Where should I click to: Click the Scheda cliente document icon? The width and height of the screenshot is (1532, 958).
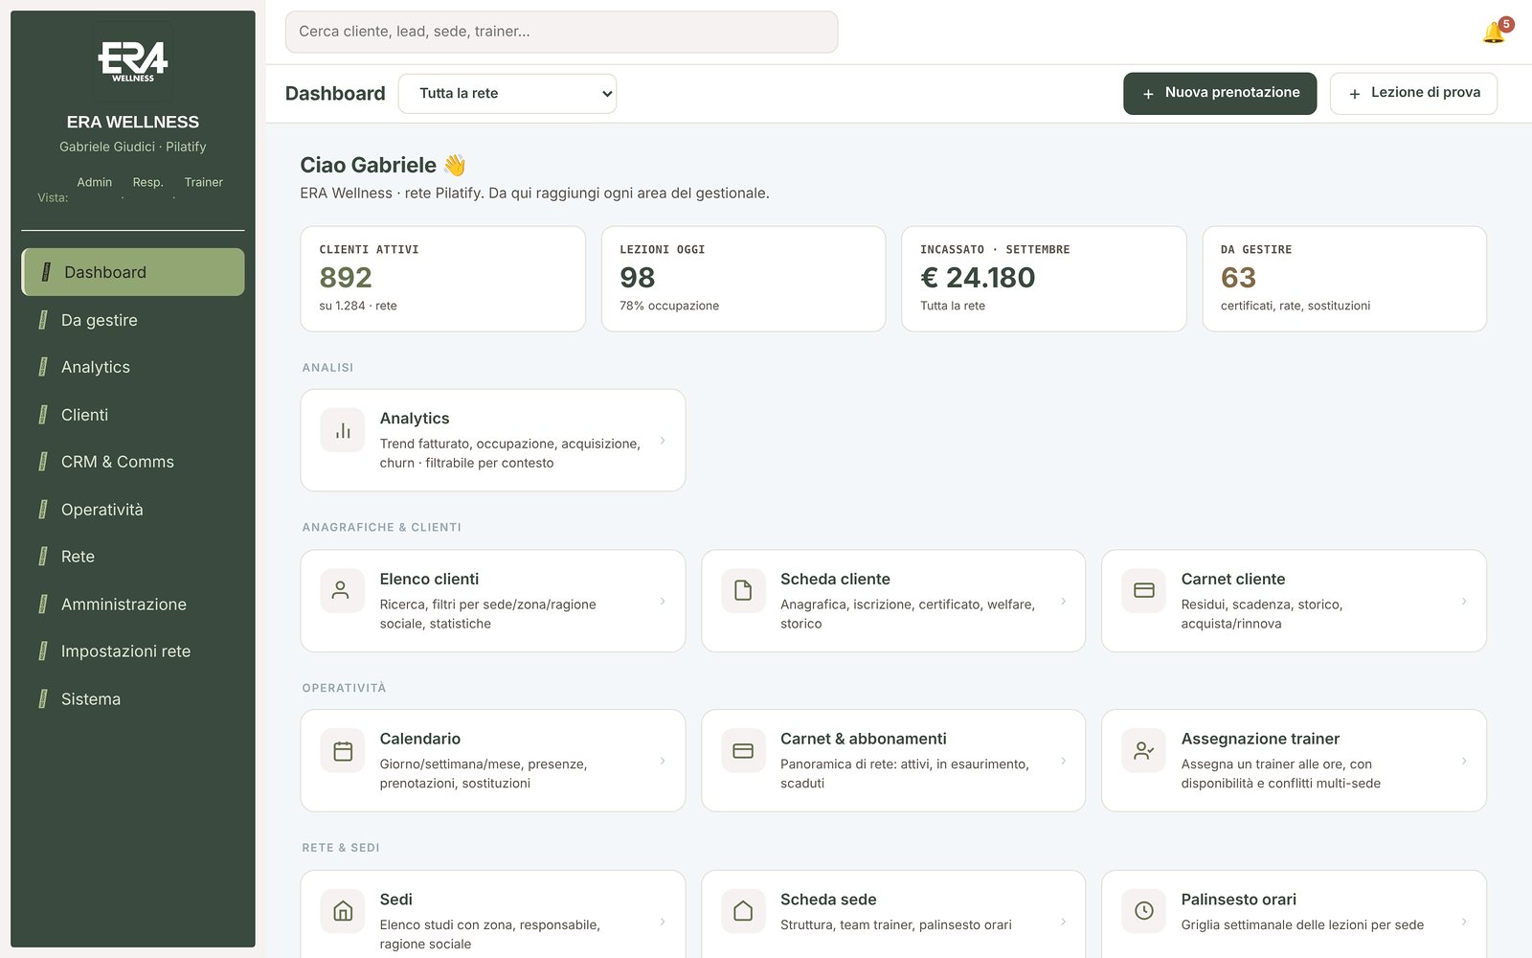point(743,591)
